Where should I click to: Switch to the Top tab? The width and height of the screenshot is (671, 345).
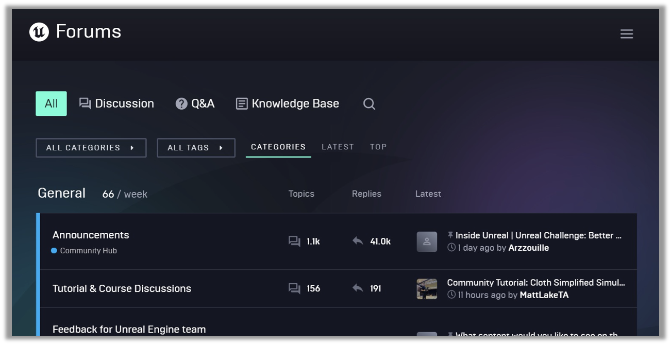378,147
